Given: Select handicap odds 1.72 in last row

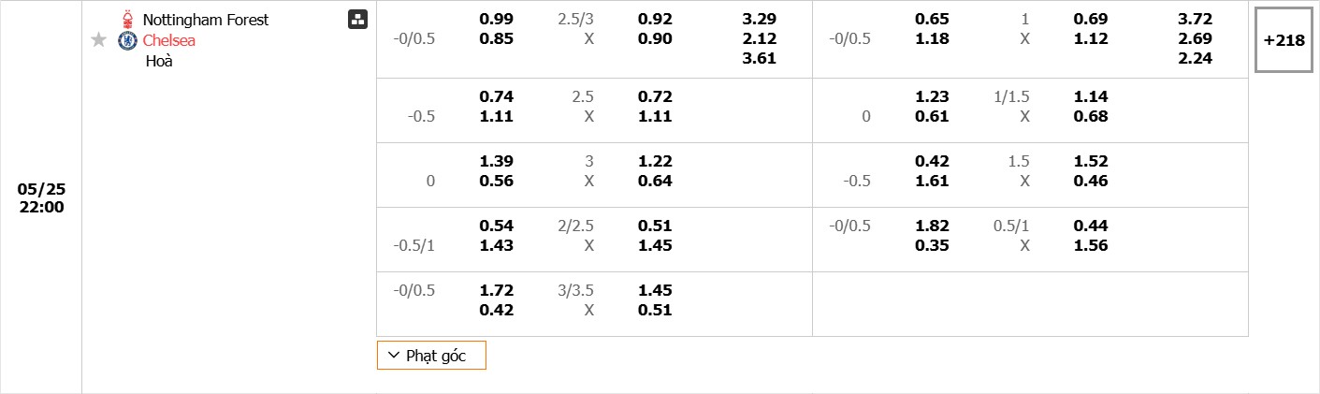Looking at the screenshot, I should click(496, 290).
